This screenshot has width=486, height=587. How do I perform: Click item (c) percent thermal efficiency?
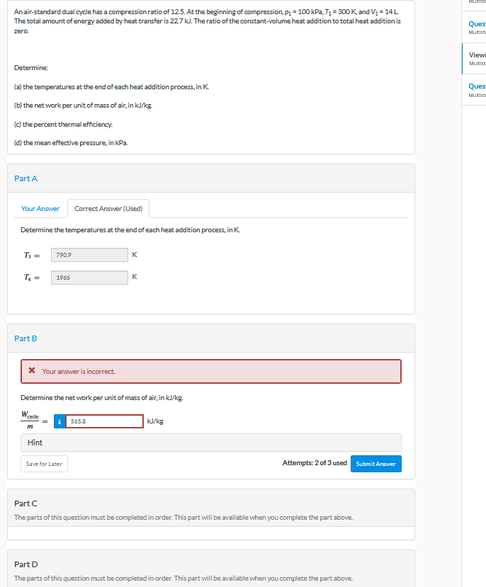click(x=63, y=125)
